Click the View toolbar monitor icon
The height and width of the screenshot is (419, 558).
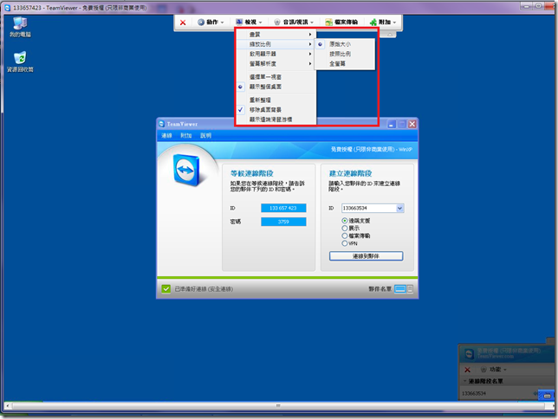(x=239, y=22)
